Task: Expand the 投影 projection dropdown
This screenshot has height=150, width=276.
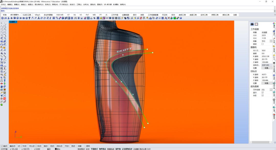Action: click(271, 41)
